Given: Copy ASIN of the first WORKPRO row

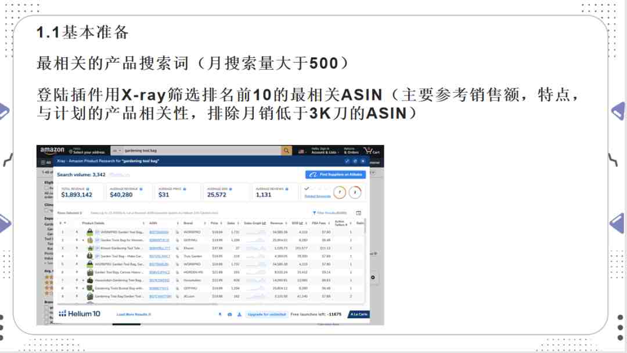Looking at the screenshot, I should click(177, 232).
